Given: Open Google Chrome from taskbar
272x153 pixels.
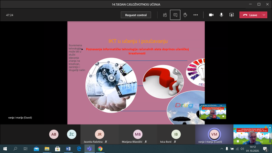Looking at the screenshot, I should pos(100,149).
